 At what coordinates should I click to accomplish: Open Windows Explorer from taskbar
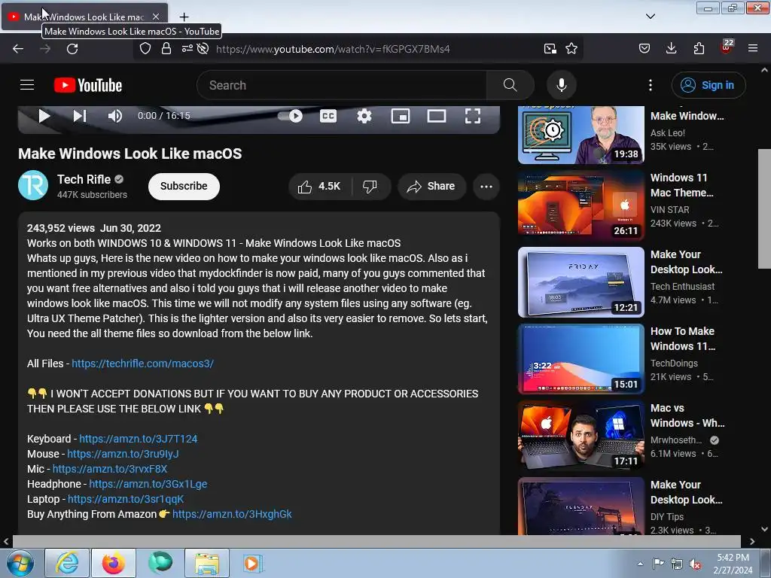pos(207,563)
